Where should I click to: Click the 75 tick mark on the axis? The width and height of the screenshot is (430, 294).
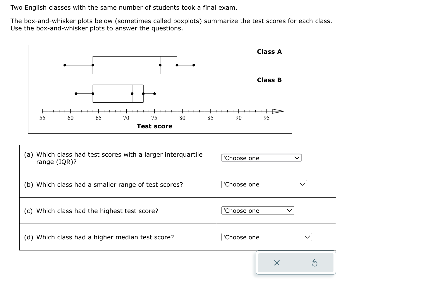pyautogui.click(x=154, y=111)
